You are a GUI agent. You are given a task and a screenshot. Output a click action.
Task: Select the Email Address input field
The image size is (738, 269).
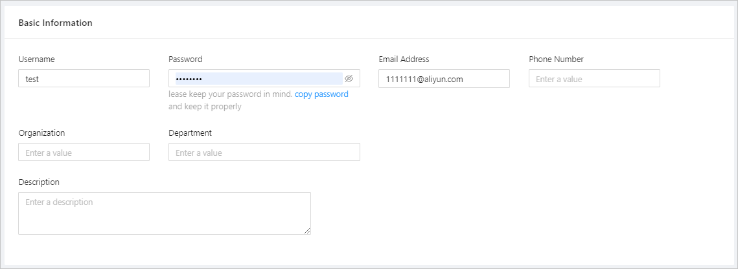click(444, 79)
